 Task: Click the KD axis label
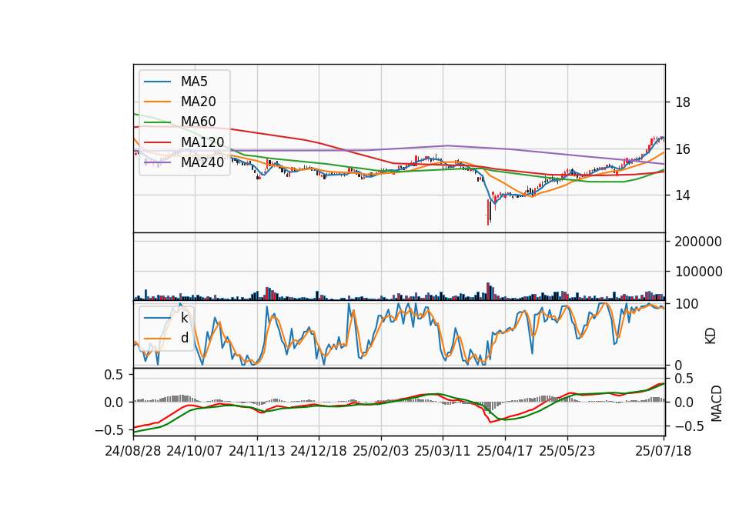[711, 336]
